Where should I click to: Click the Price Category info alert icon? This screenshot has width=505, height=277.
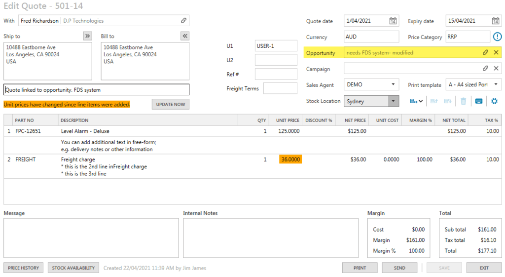(x=497, y=37)
